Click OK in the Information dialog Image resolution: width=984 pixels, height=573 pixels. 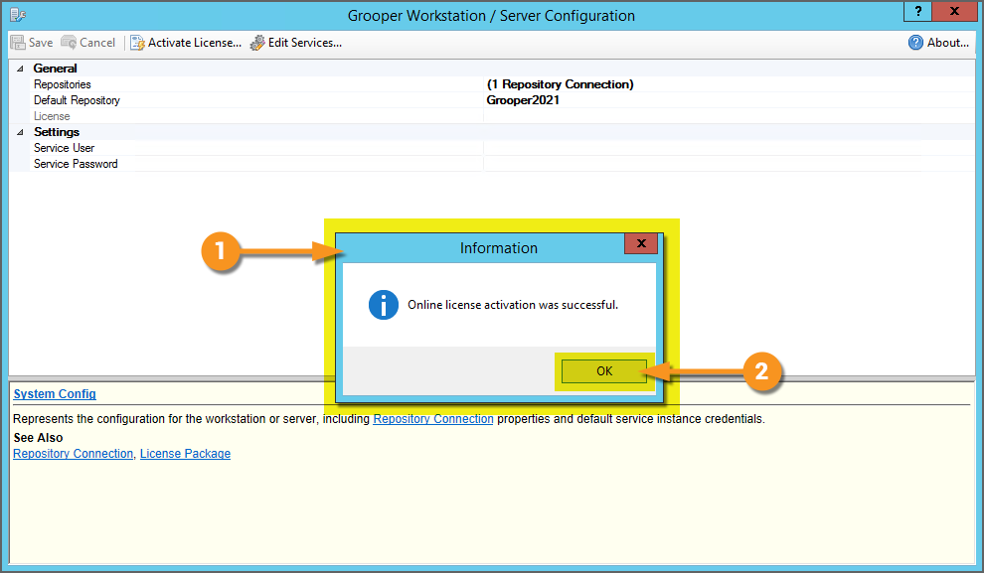[x=603, y=371]
